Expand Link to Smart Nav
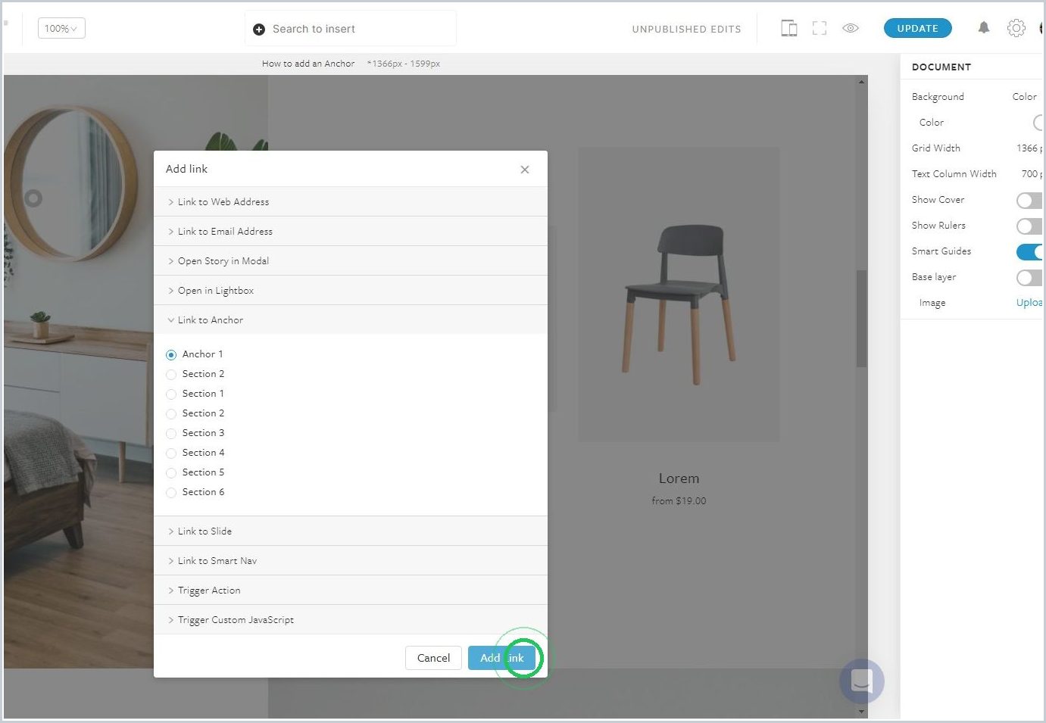The image size is (1046, 723). (351, 561)
